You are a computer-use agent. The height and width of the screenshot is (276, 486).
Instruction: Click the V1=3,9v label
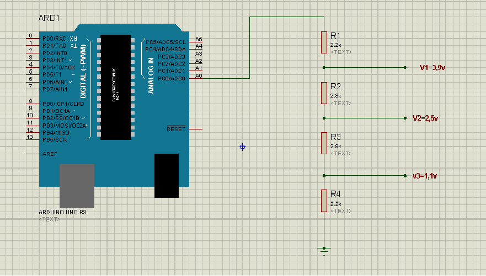point(432,67)
